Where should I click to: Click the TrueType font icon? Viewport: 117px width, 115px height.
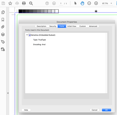(x=29, y=35)
